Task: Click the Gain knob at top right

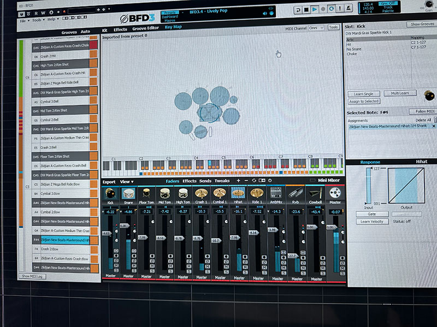Action: (429, 4)
